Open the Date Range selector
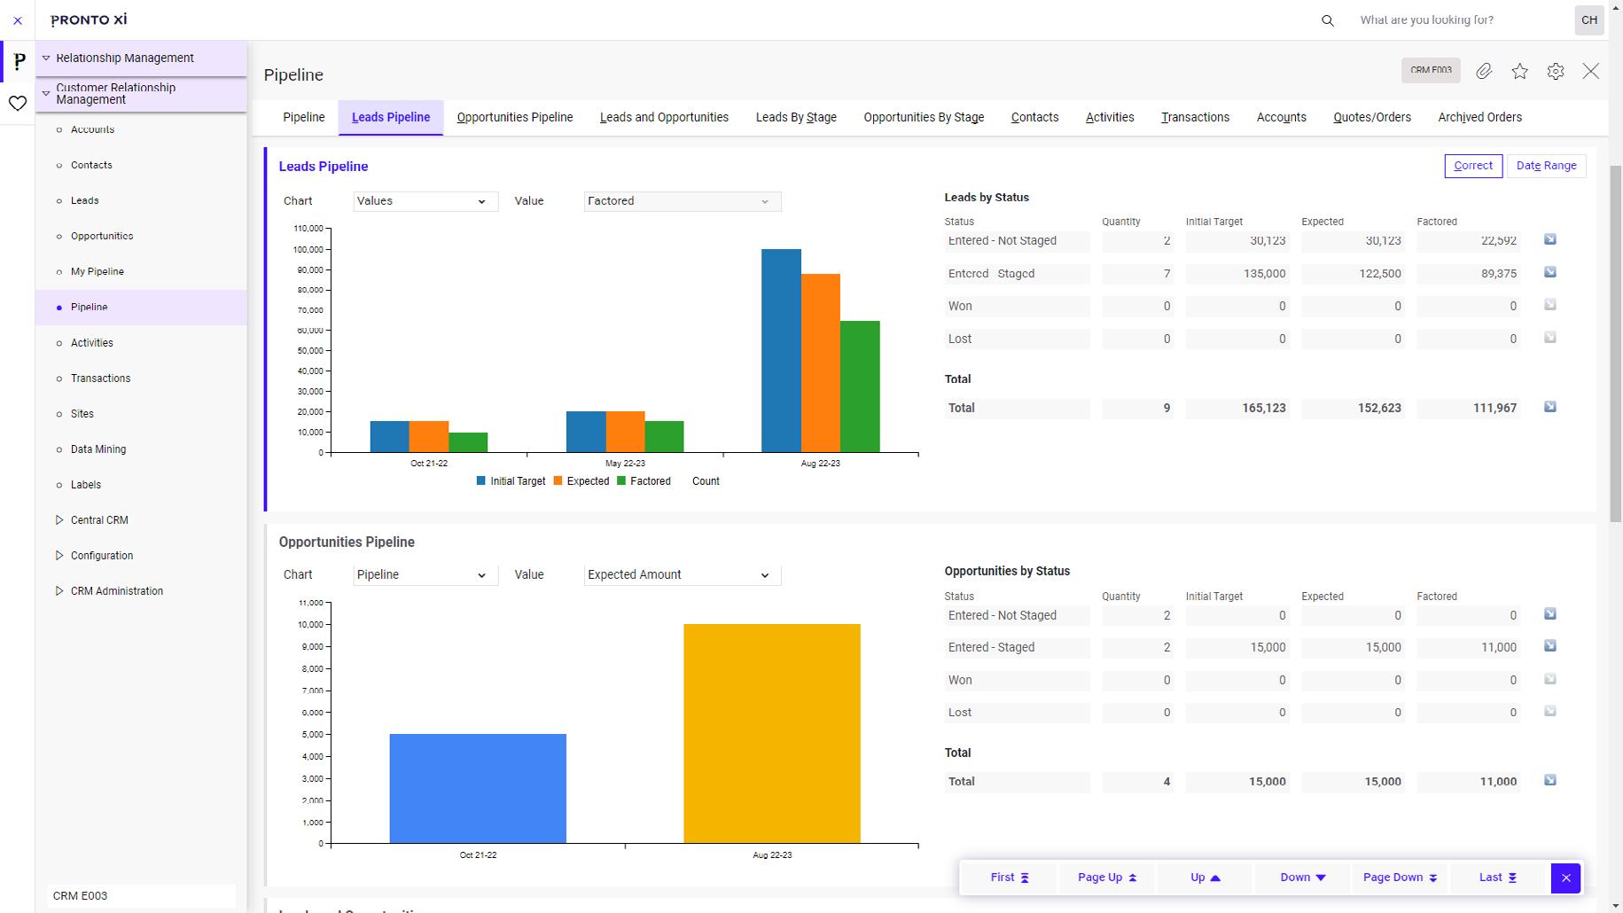1623x913 pixels. coord(1547,165)
